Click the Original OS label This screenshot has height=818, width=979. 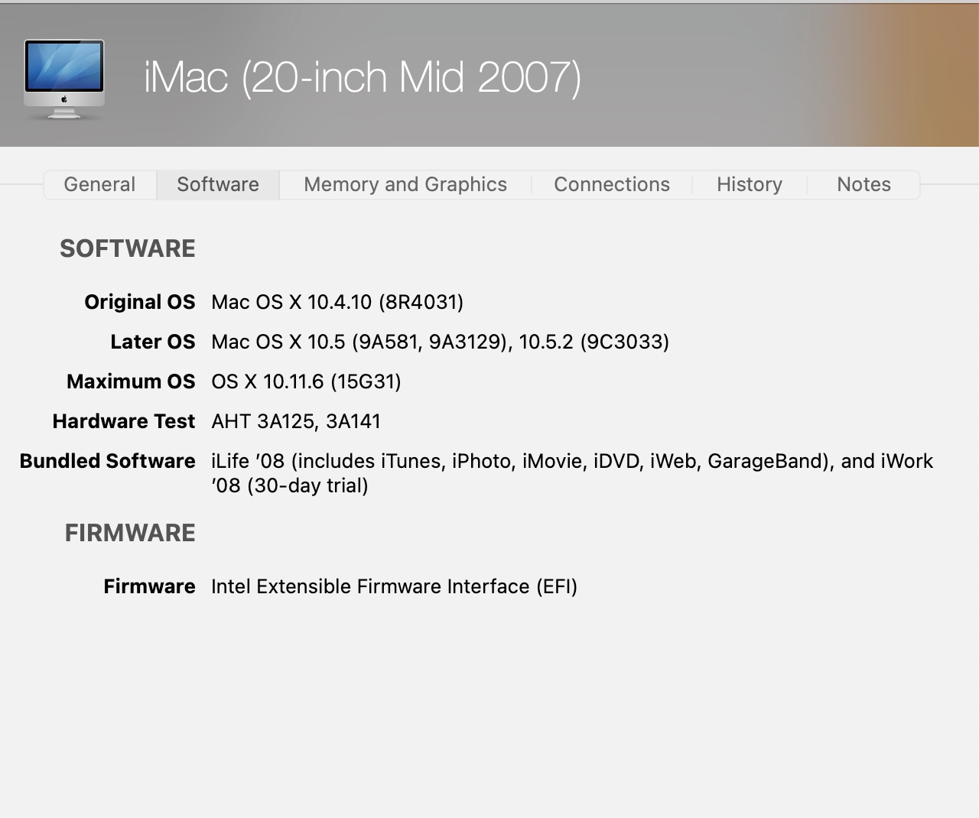click(140, 302)
